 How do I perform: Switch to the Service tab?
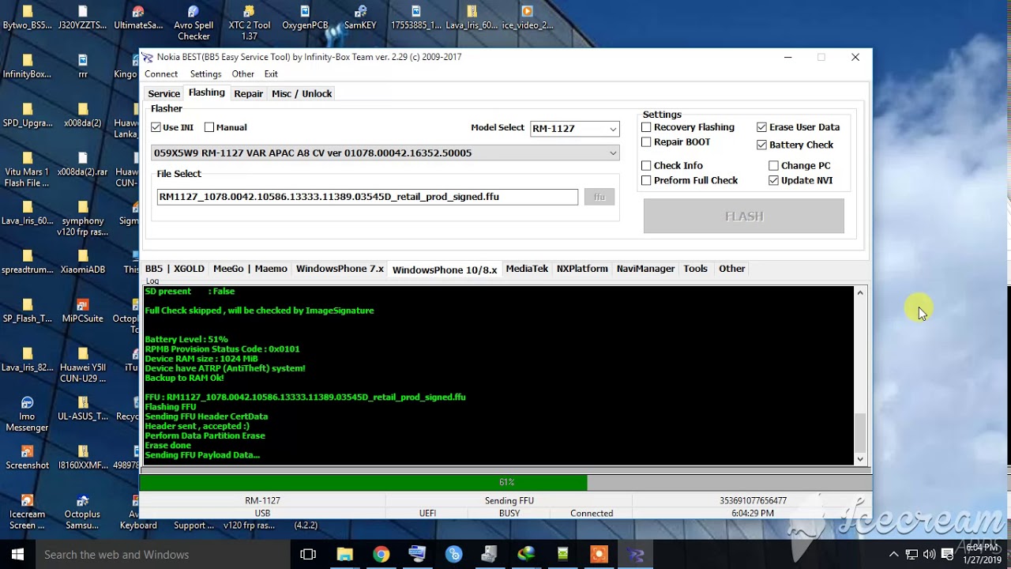click(x=164, y=93)
